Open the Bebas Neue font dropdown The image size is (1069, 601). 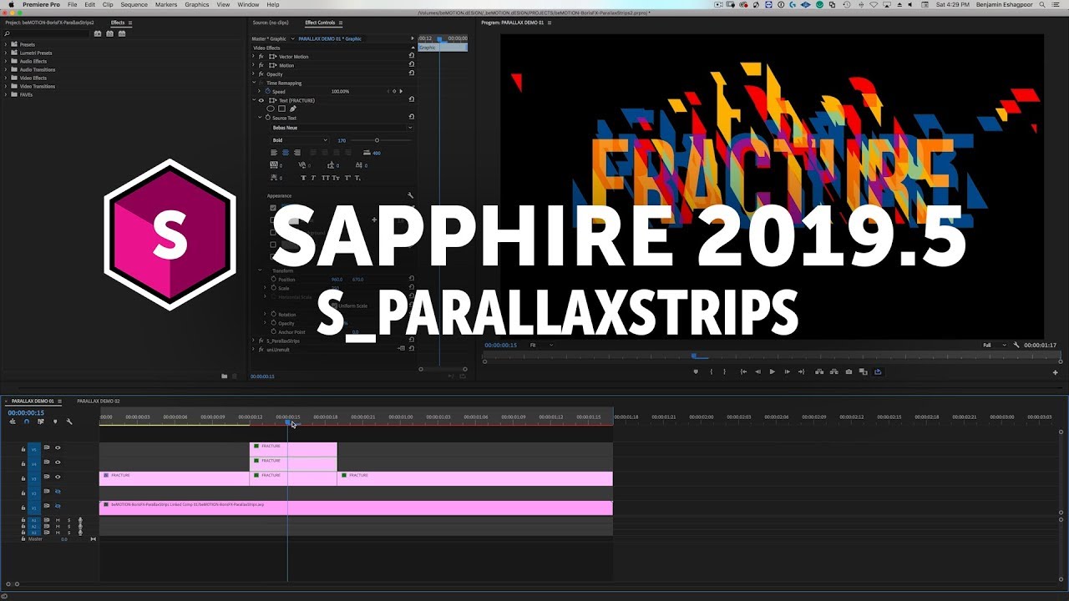coord(342,128)
